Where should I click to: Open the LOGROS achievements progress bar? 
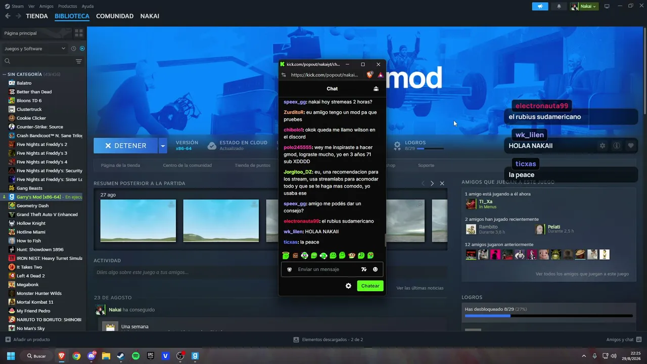pyautogui.click(x=430, y=149)
